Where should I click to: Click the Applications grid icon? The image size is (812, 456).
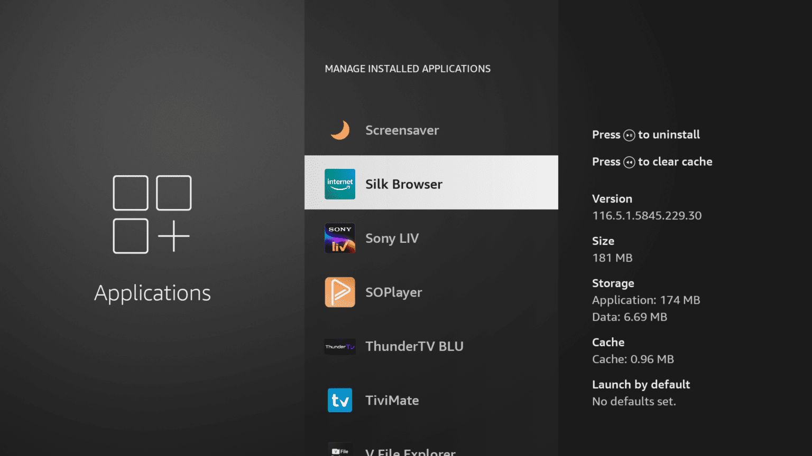[x=152, y=214]
